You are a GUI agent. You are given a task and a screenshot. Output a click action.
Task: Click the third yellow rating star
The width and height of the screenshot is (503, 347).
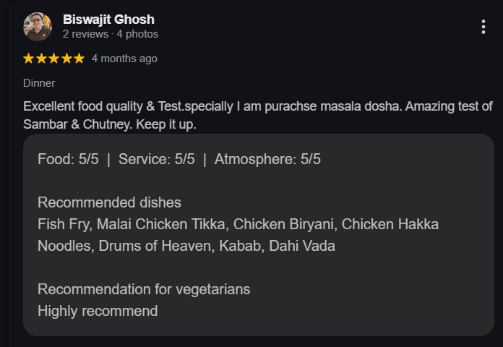53,59
